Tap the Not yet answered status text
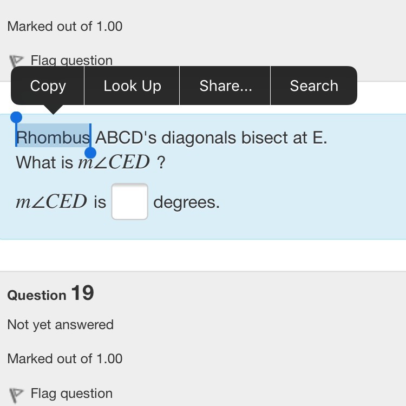The height and width of the screenshot is (406, 406). click(x=60, y=325)
